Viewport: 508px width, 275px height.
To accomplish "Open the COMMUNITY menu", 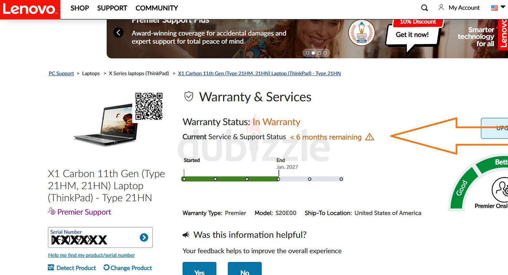I will point(157,8).
